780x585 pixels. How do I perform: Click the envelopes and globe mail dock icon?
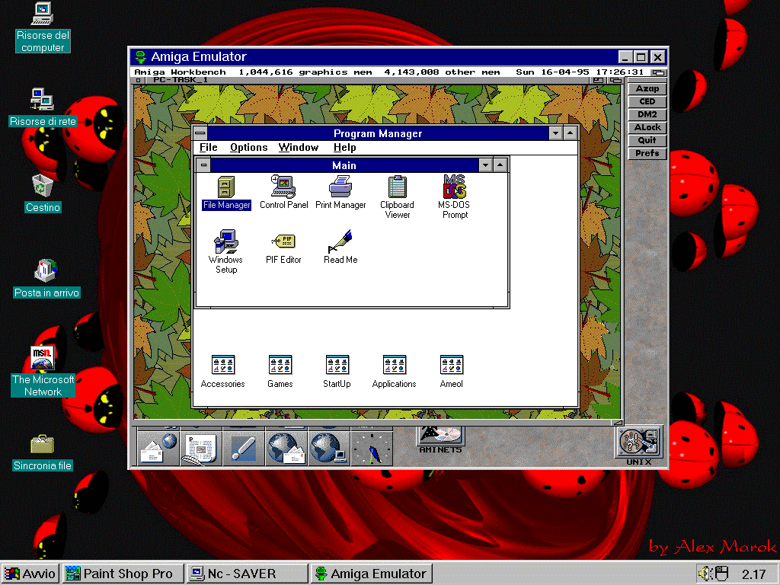click(158, 449)
